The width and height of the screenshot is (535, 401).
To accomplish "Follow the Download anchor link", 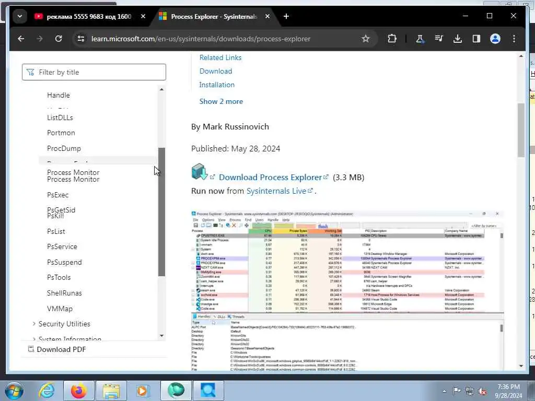I will click(216, 71).
